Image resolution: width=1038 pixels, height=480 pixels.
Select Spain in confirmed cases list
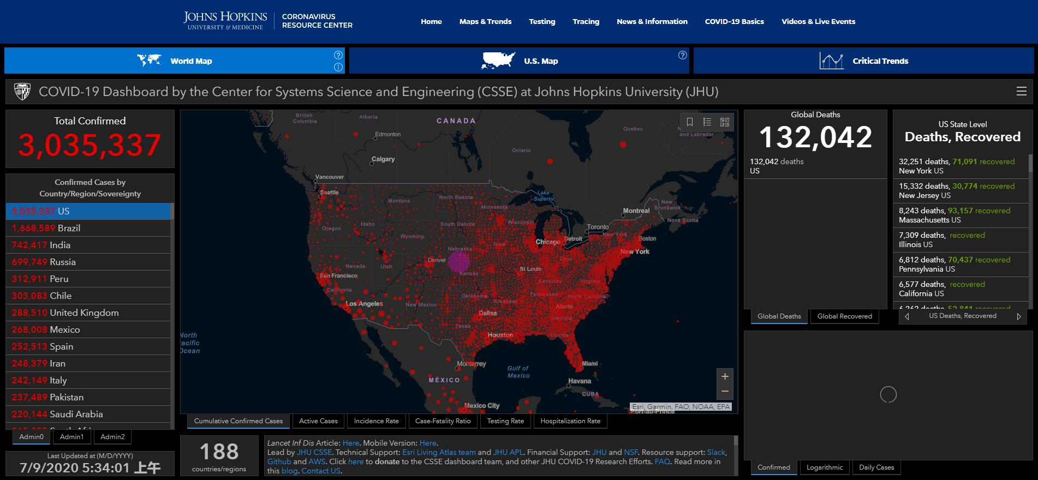(88, 346)
